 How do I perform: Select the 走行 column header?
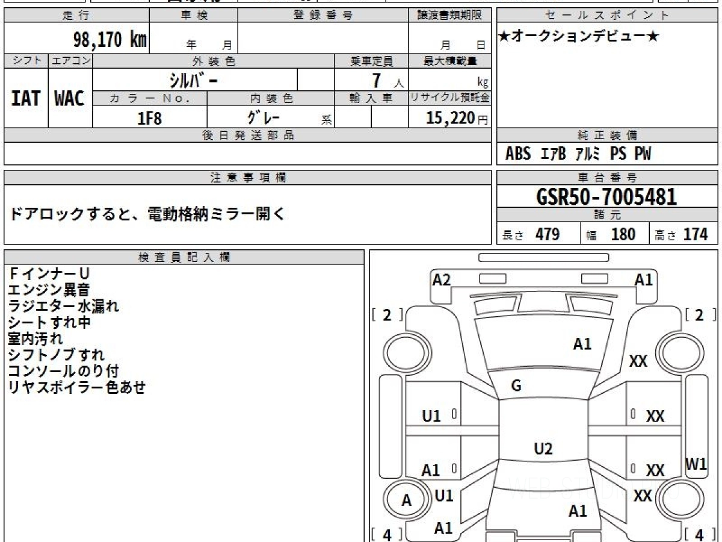point(76,16)
